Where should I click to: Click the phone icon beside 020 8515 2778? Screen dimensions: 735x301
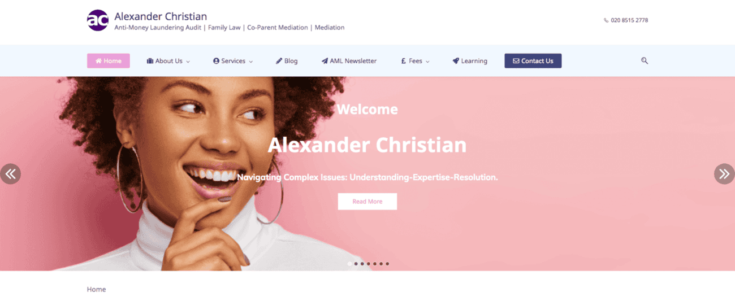tap(606, 20)
